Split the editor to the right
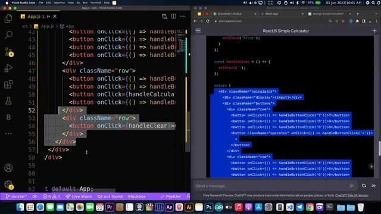 (173, 16)
